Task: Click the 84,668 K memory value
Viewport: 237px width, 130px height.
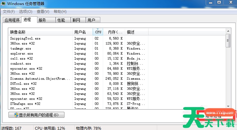Action: [115, 68]
